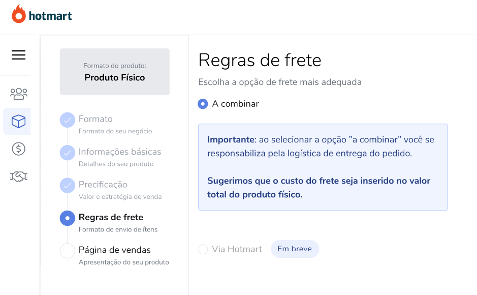Image resolution: width=477 pixels, height=295 pixels.
Task: Select the products box sidebar icon
Action: tap(18, 121)
